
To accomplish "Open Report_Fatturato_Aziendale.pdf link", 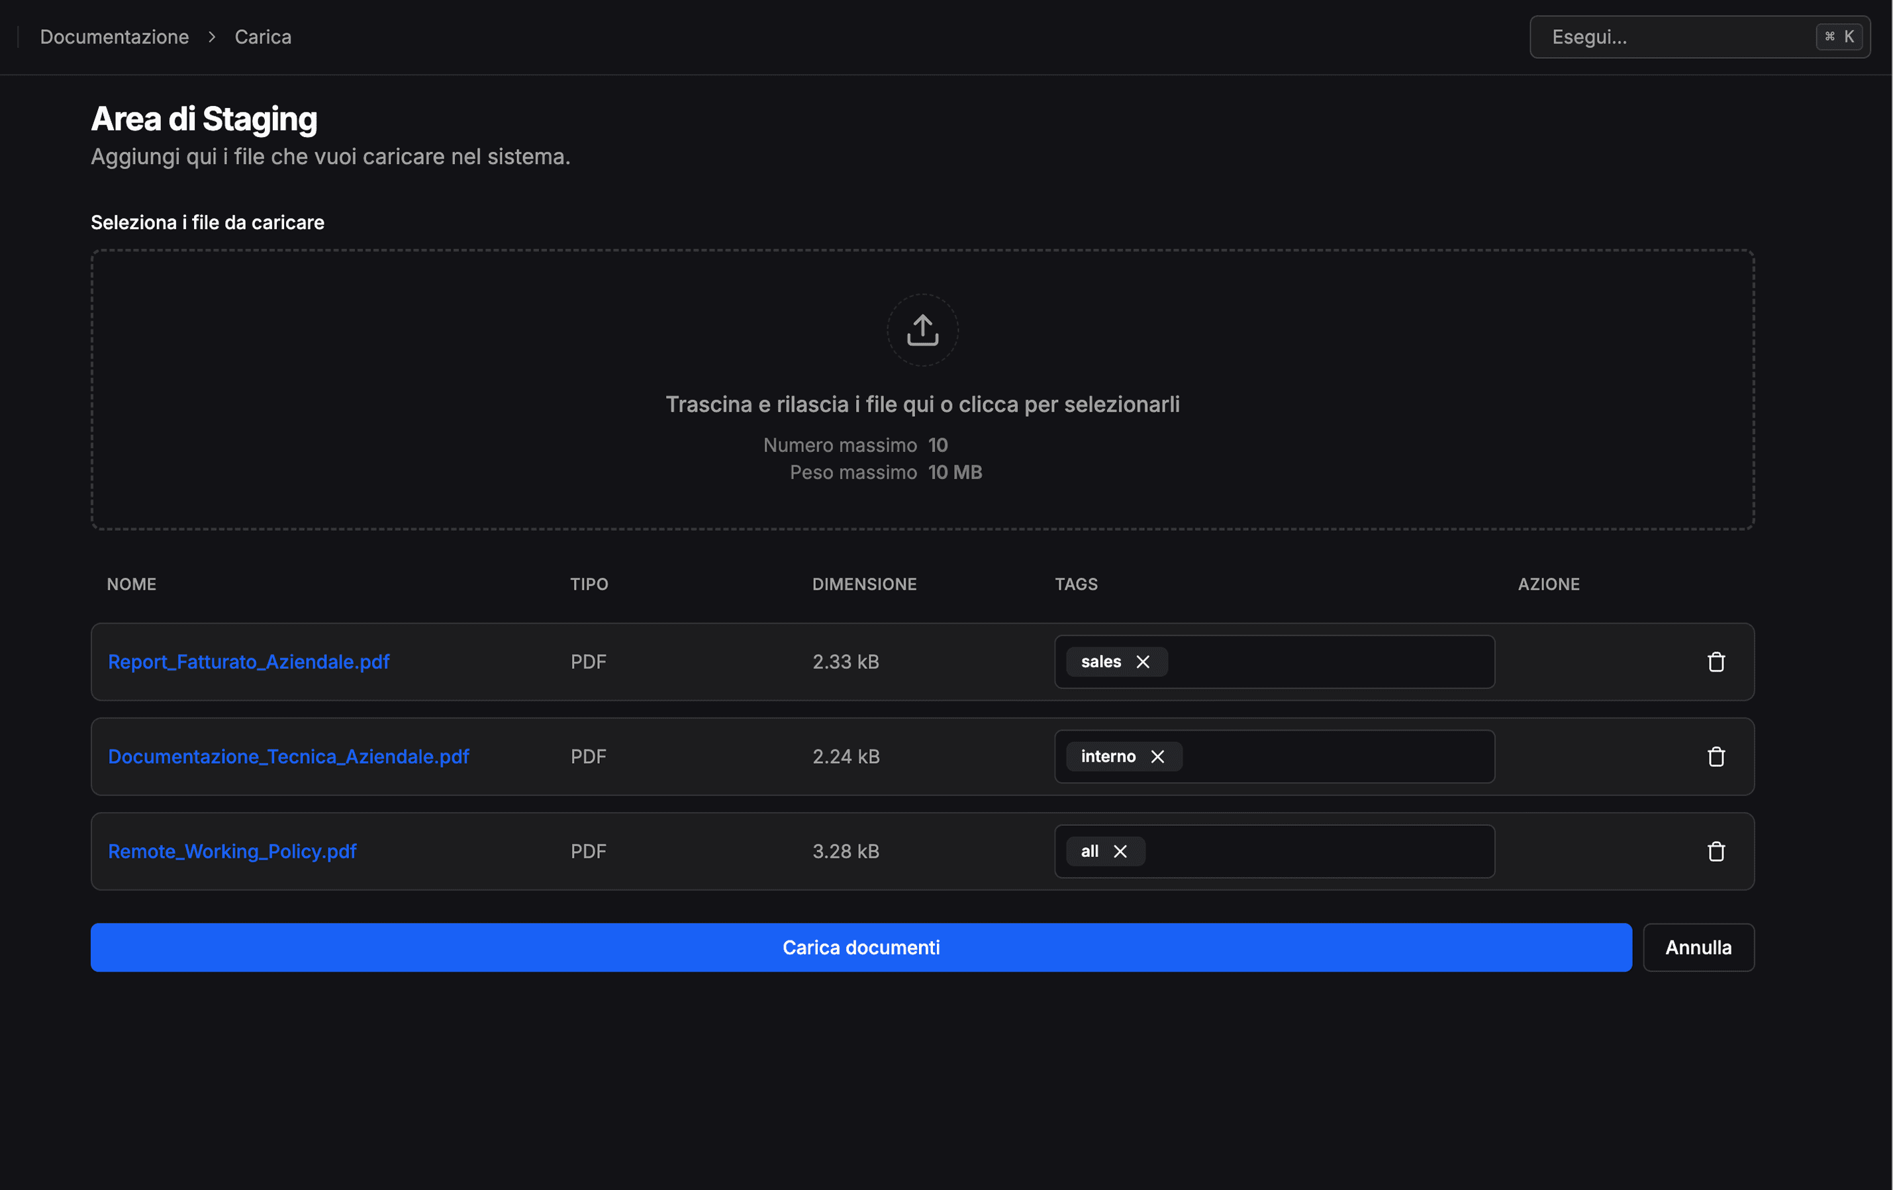I will 248,662.
